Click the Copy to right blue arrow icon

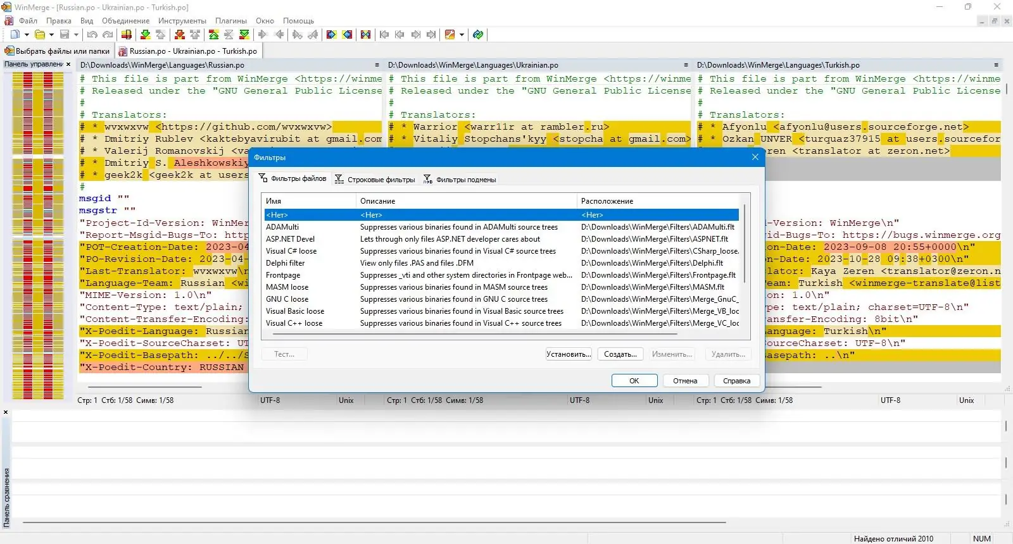(x=331, y=35)
